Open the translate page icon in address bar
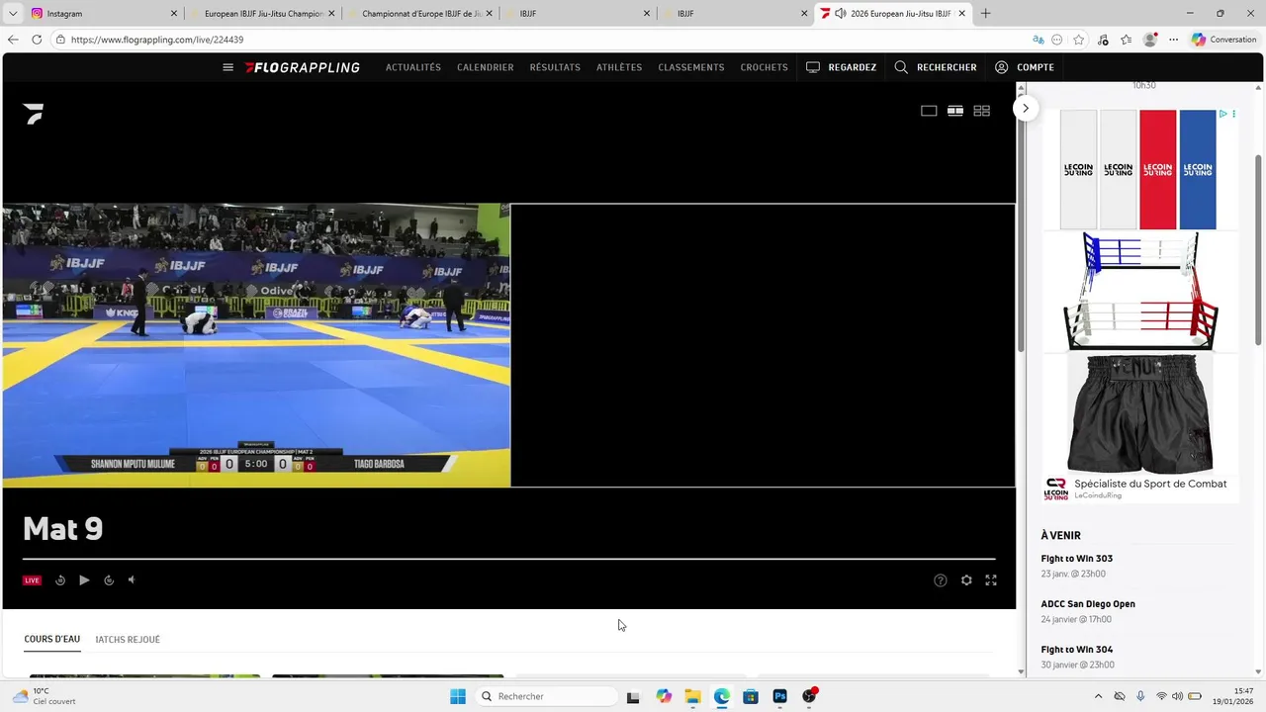Screen dimensions: 1266x712 [1038, 40]
